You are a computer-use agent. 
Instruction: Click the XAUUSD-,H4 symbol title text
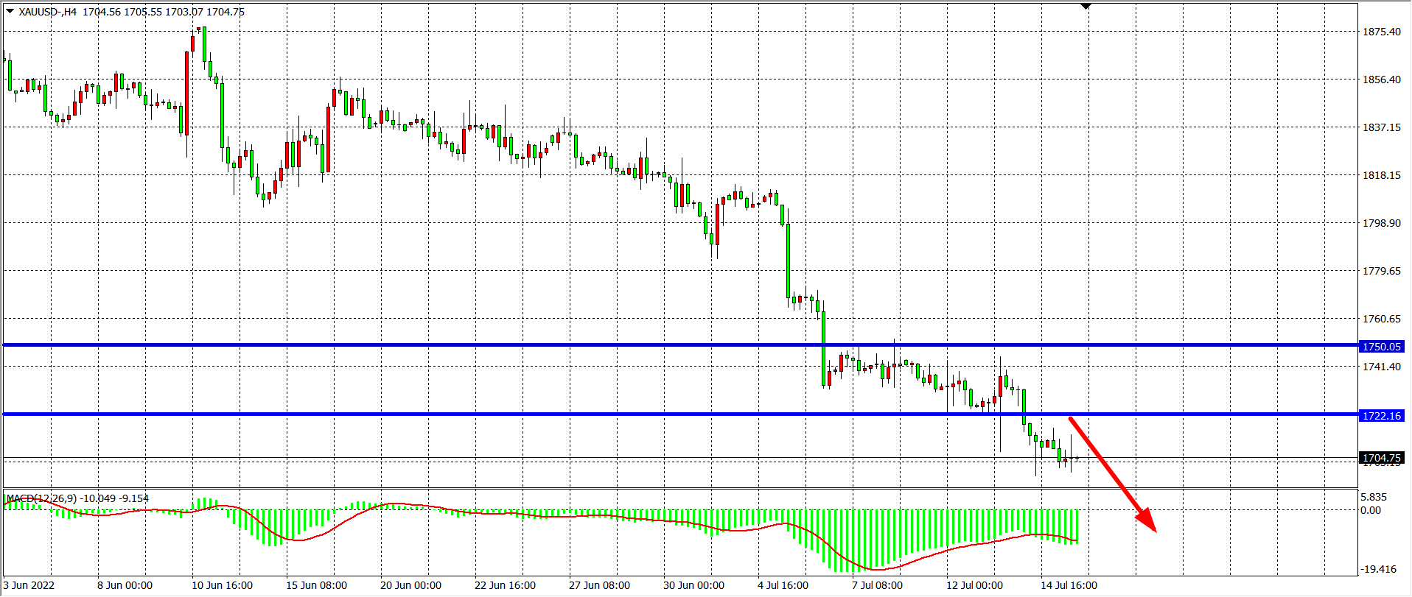pos(47,12)
